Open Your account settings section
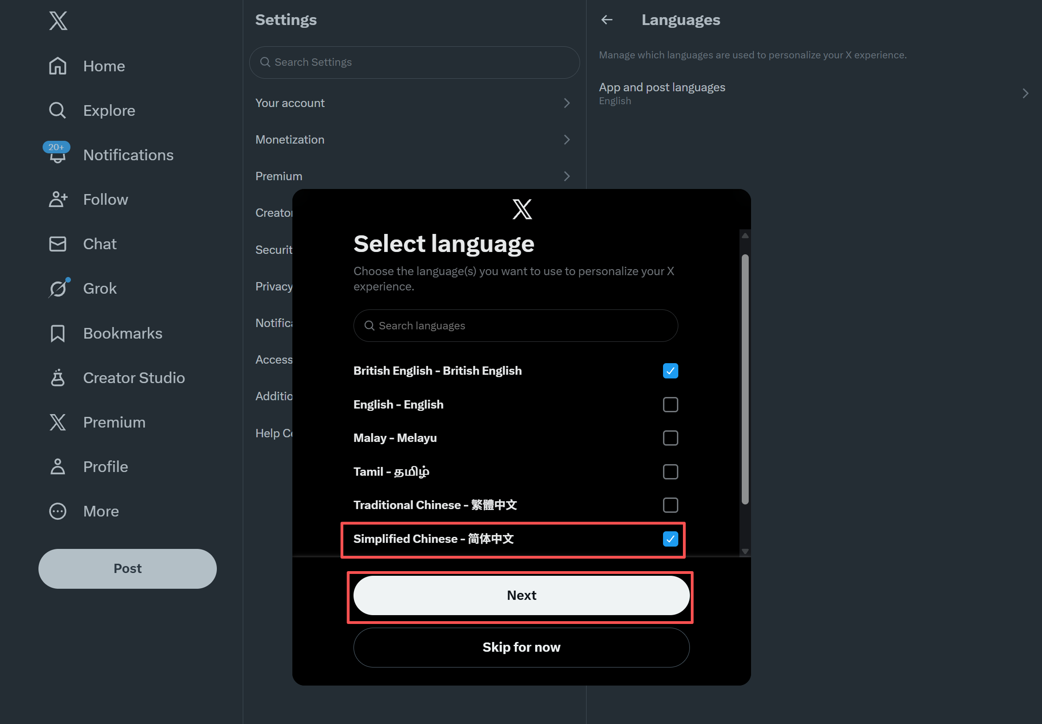This screenshot has width=1042, height=724. tap(415, 103)
